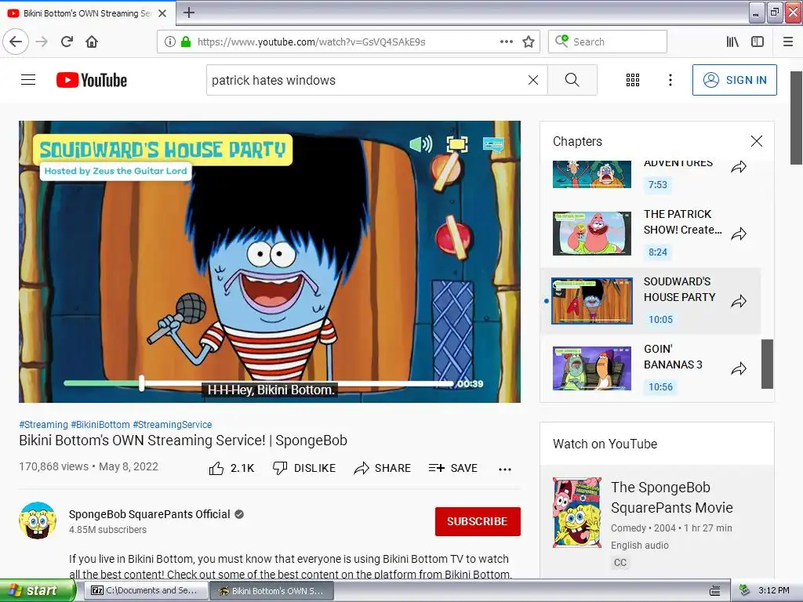Close the current browser tab
Screen dimensions: 803x602
[162, 13]
